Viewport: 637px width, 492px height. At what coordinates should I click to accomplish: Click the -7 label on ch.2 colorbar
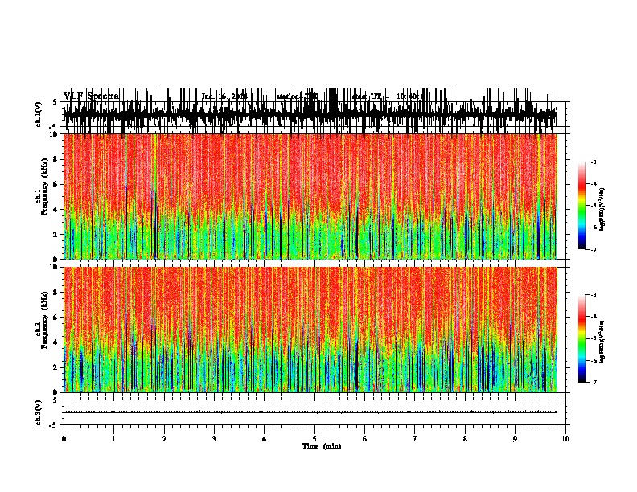pos(594,382)
